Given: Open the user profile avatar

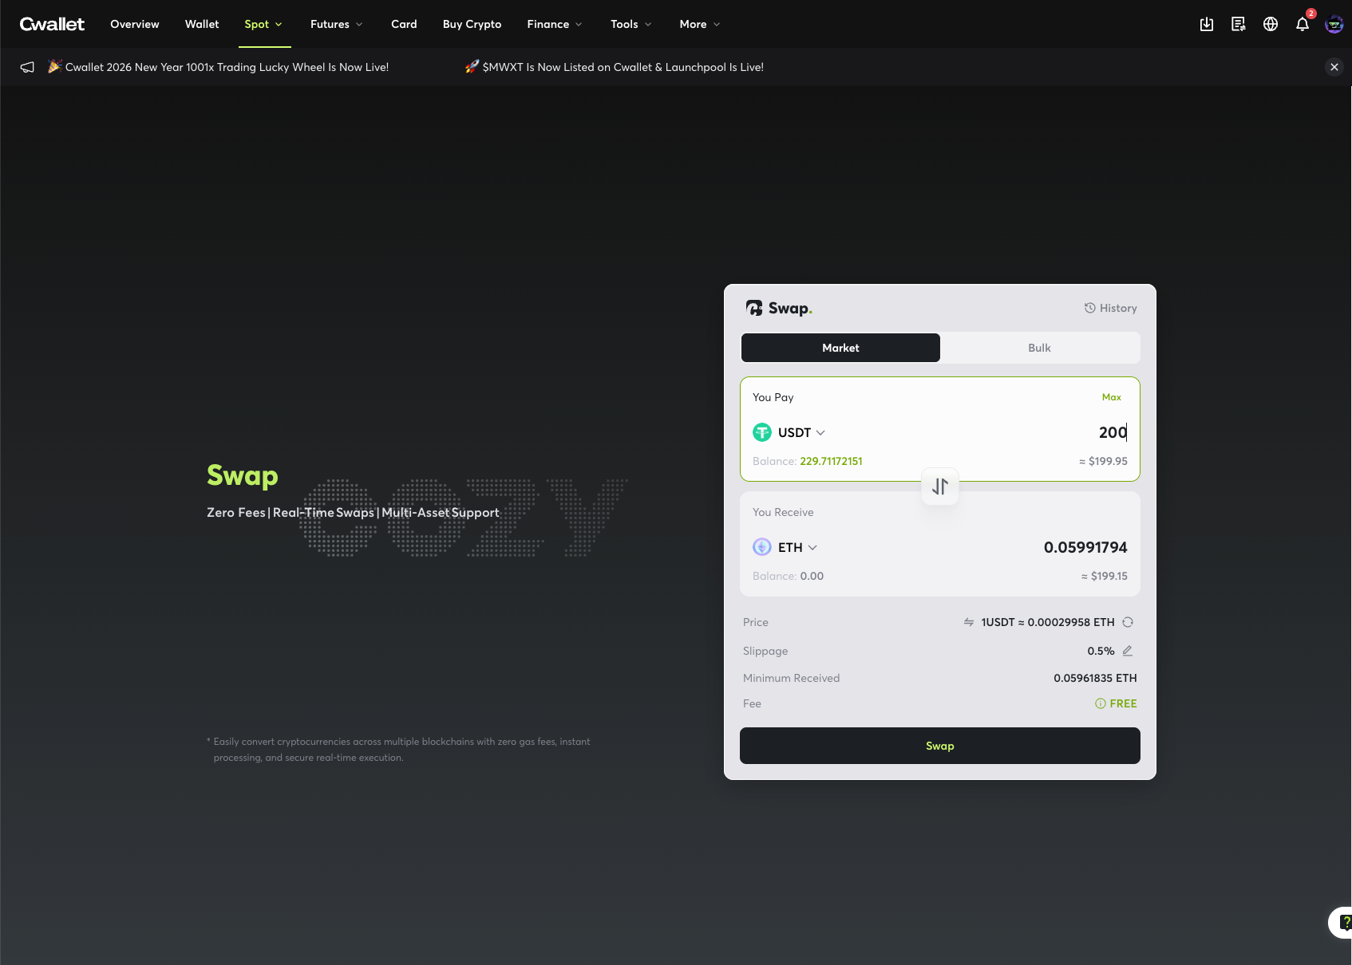Looking at the screenshot, I should tap(1334, 24).
